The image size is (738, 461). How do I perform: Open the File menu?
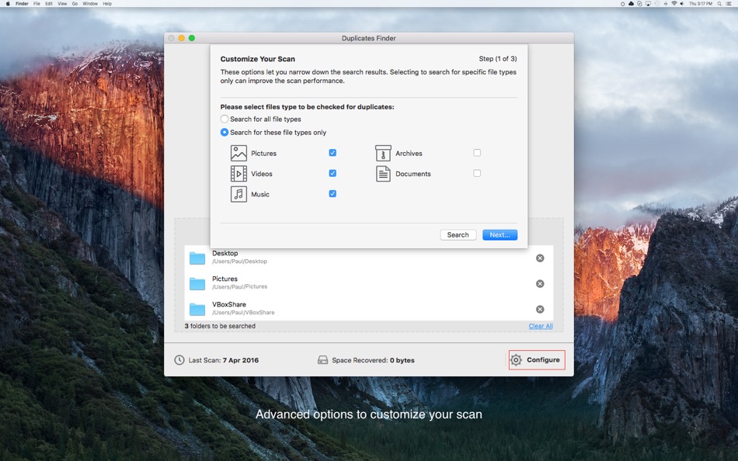pos(37,3)
